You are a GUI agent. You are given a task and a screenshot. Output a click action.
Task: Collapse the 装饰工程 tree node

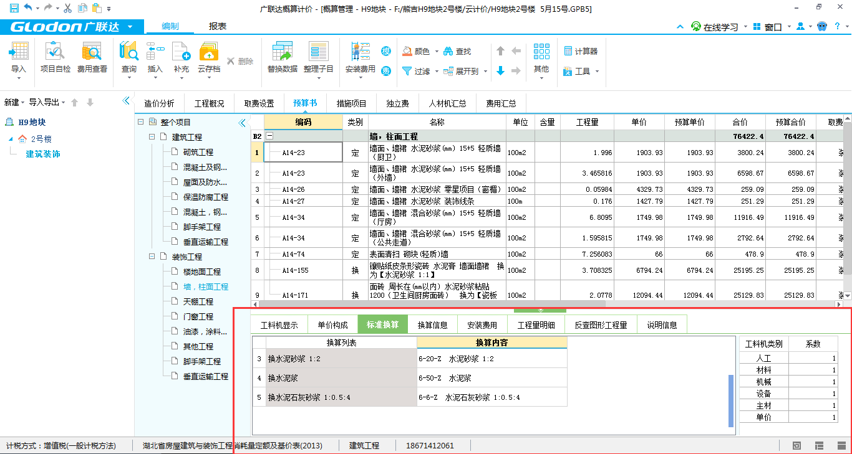152,257
